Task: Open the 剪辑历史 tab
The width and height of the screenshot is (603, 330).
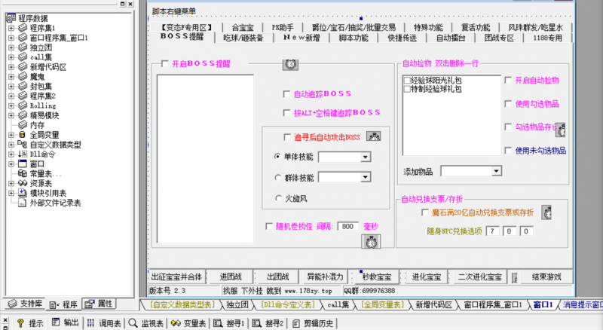Action: (314, 323)
